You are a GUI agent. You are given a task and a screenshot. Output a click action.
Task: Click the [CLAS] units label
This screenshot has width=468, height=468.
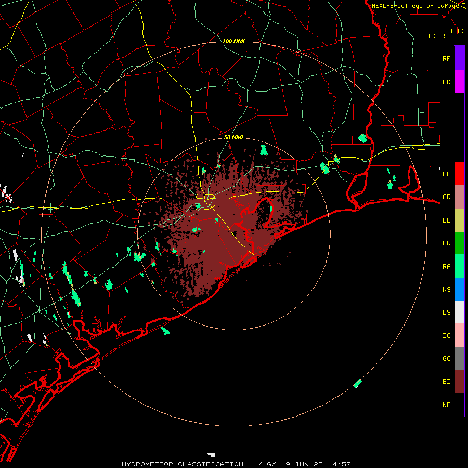pyautogui.click(x=439, y=36)
